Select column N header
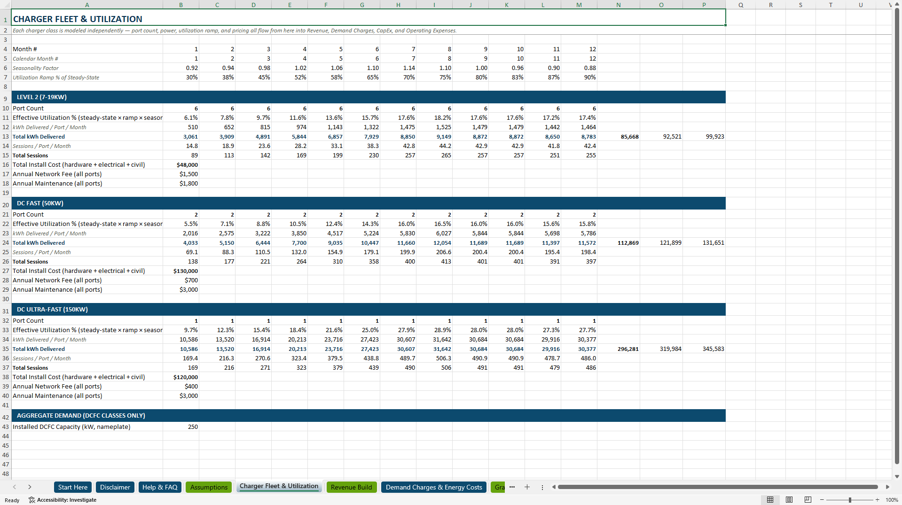 [619, 5]
